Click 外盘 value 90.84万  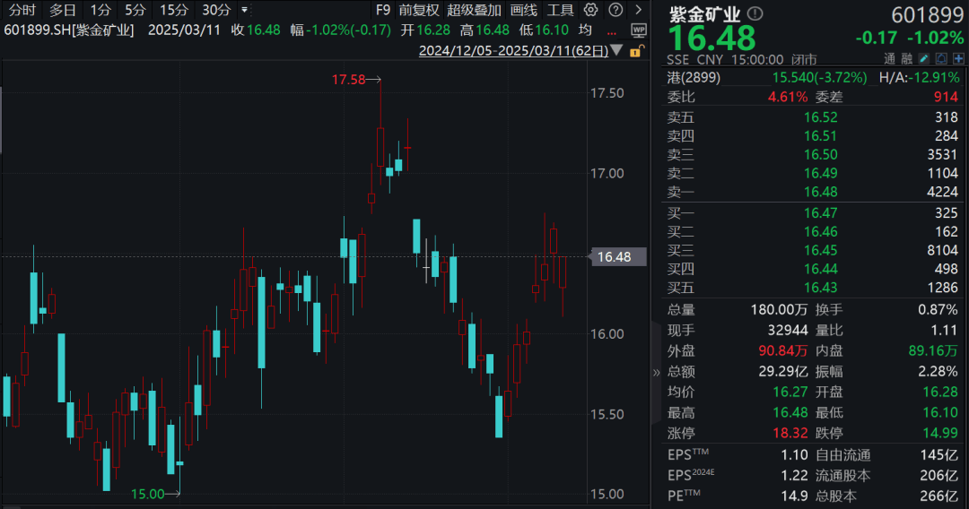(783, 350)
